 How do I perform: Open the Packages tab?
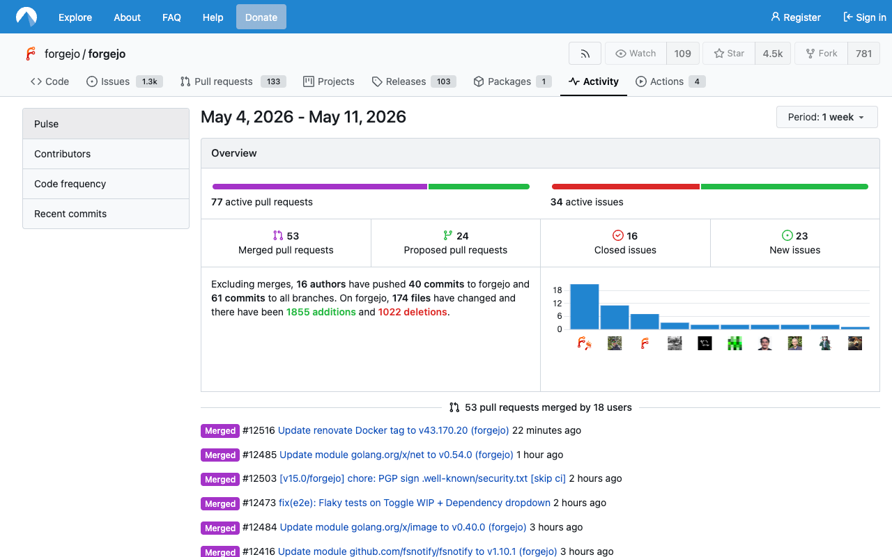click(x=513, y=81)
